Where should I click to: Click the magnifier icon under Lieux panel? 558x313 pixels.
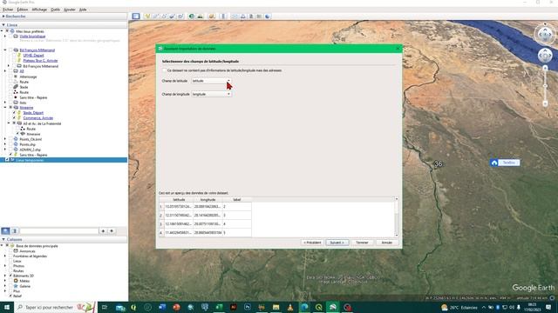(6, 231)
